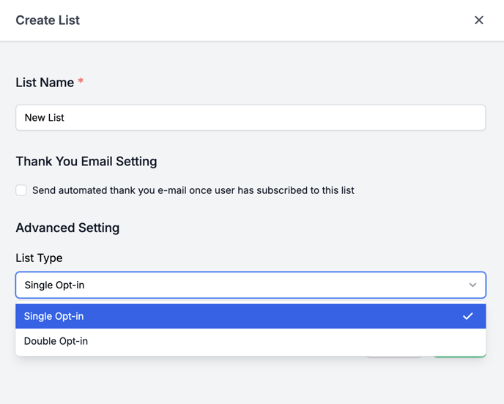The height and width of the screenshot is (404, 504).
Task: Click the checkmark beside Single Opt-in
Action: 467,316
